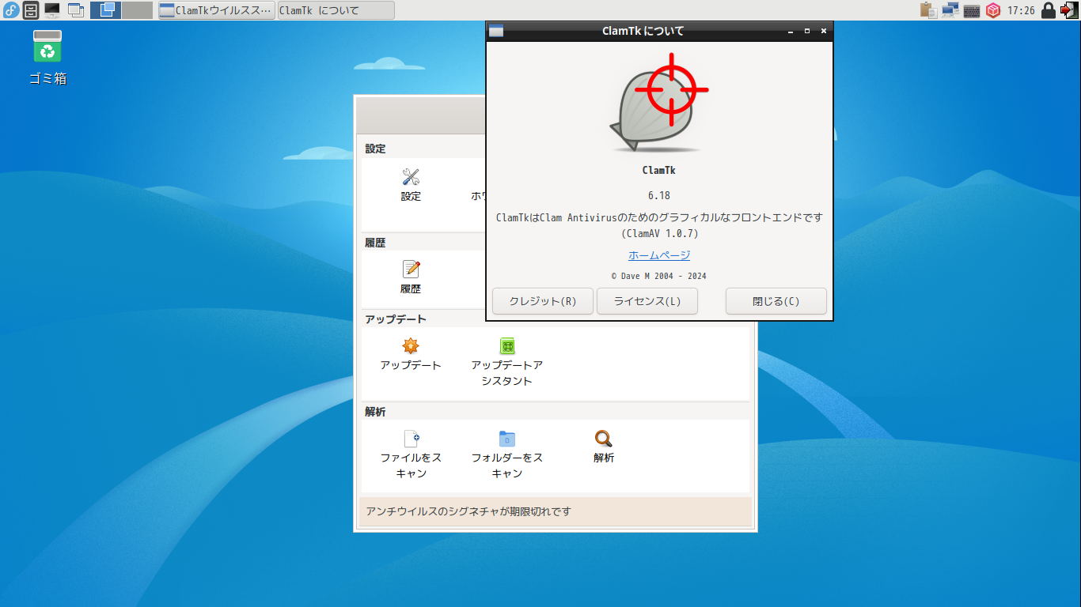Click the '(ClamAV 1.0.7)' text in the About dialog
Viewport: 1081px width, 607px height.
click(x=659, y=234)
